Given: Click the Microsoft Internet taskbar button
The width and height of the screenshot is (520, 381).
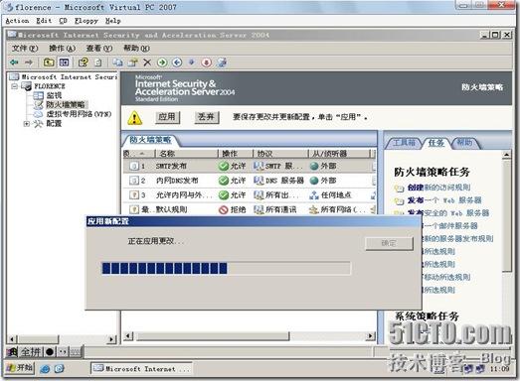Looking at the screenshot, I should tap(141, 368).
